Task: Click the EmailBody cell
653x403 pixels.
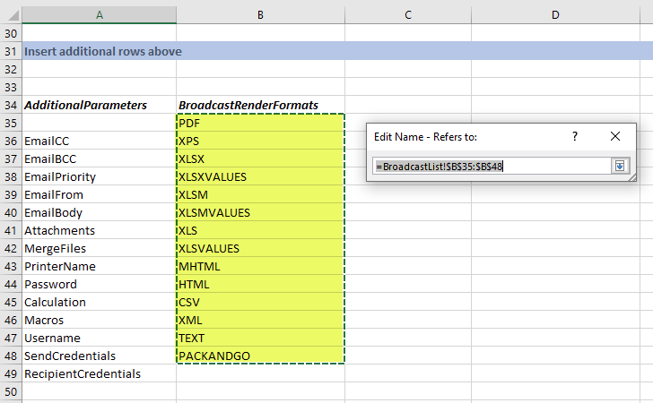Action: coord(99,212)
